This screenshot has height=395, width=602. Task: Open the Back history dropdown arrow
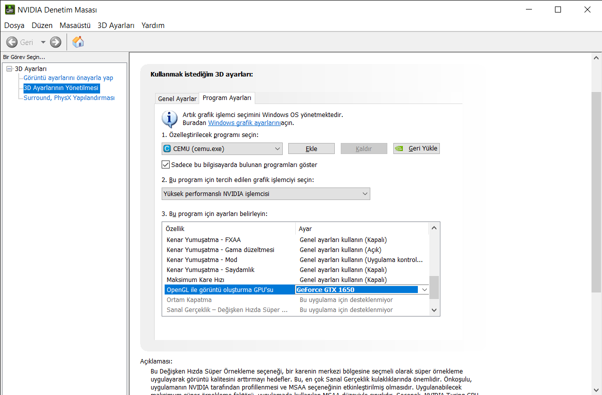[x=43, y=42]
